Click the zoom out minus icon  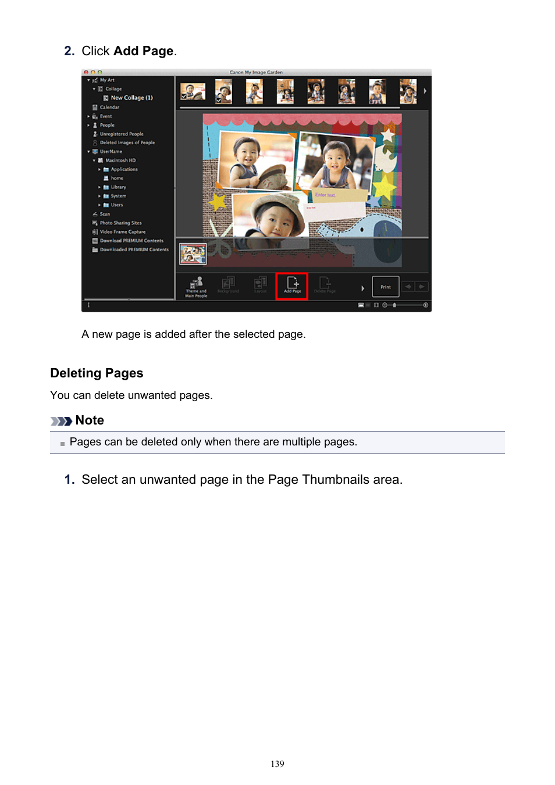coord(385,305)
